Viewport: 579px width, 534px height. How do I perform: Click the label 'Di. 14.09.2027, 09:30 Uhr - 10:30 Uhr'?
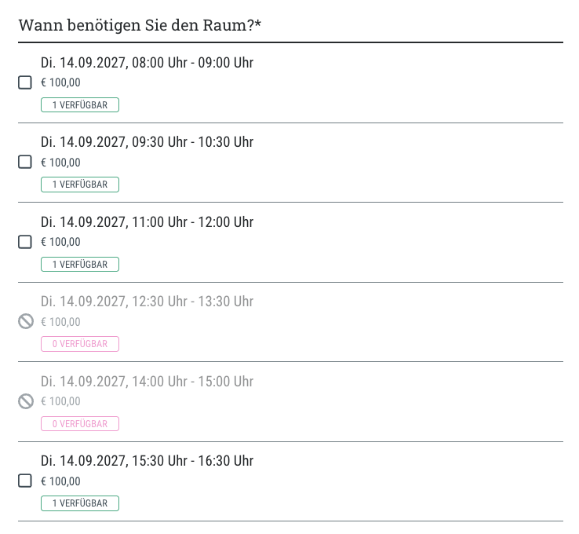point(147,142)
